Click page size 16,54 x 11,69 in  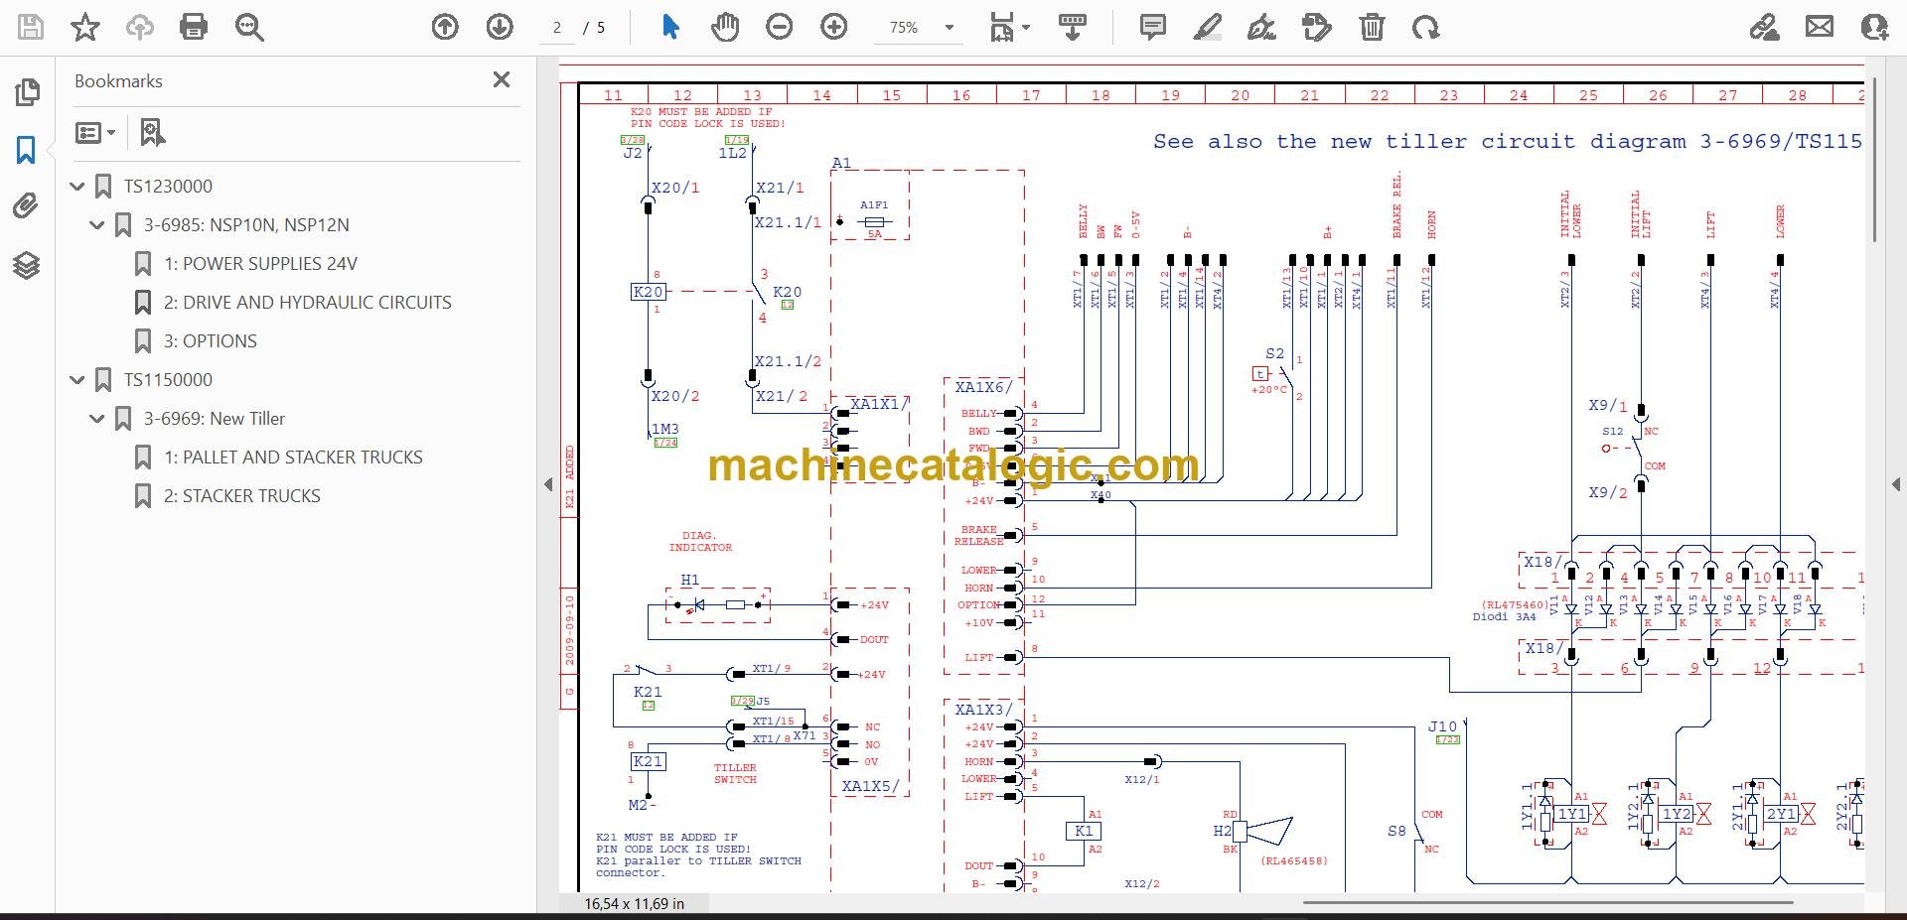tap(634, 903)
